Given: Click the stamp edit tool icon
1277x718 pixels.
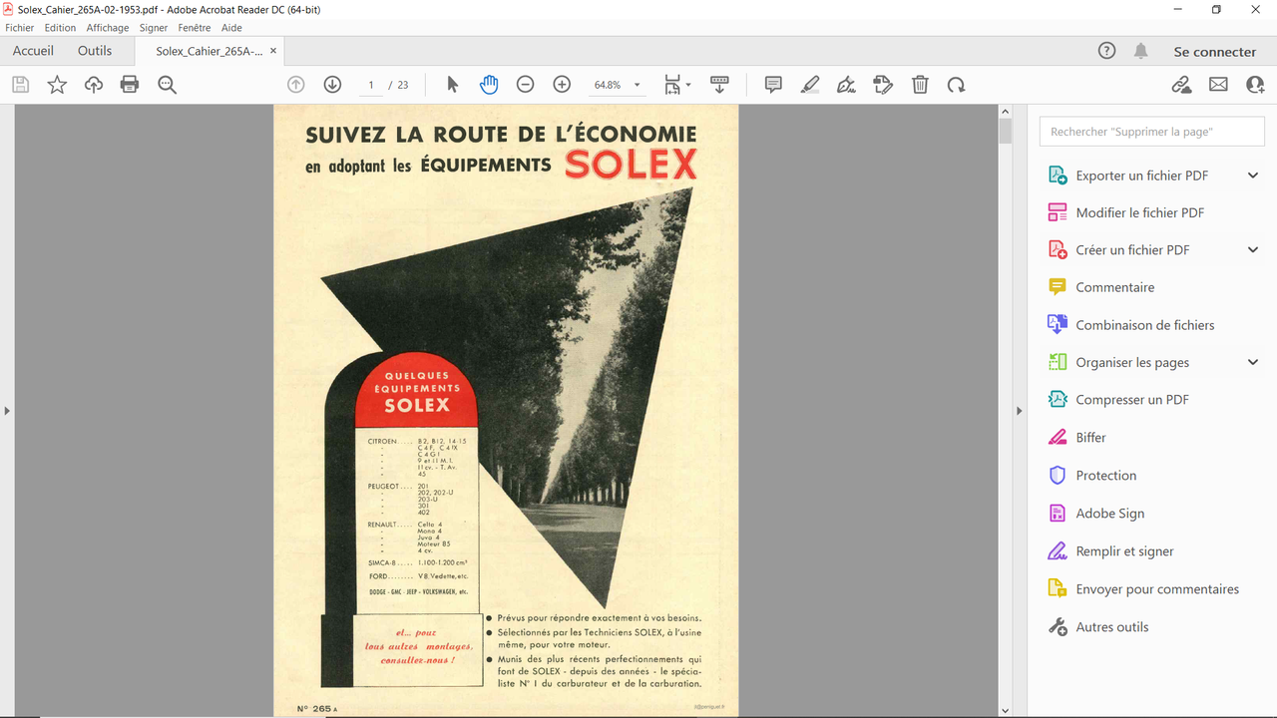Looking at the screenshot, I should [883, 85].
